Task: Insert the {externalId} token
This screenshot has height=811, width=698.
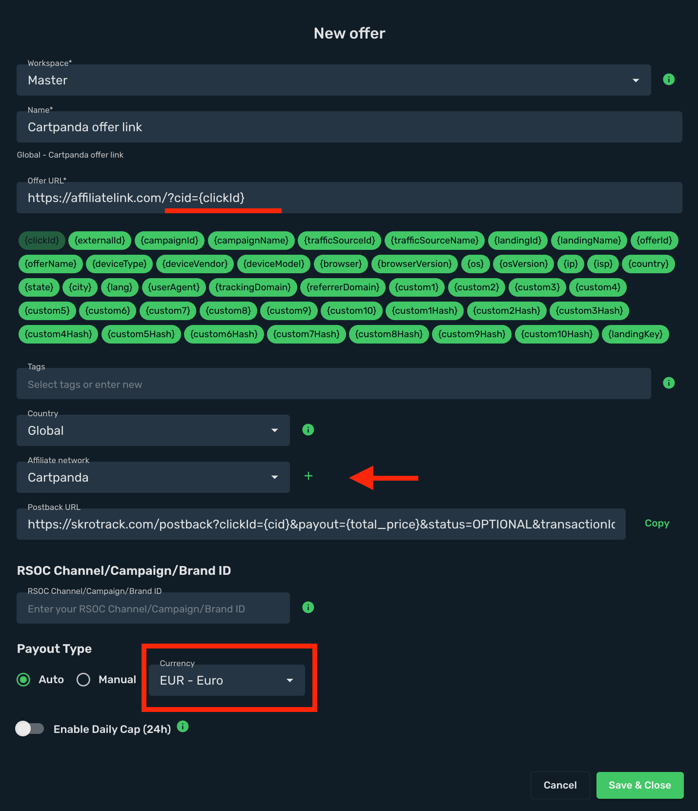Action: [x=100, y=241]
